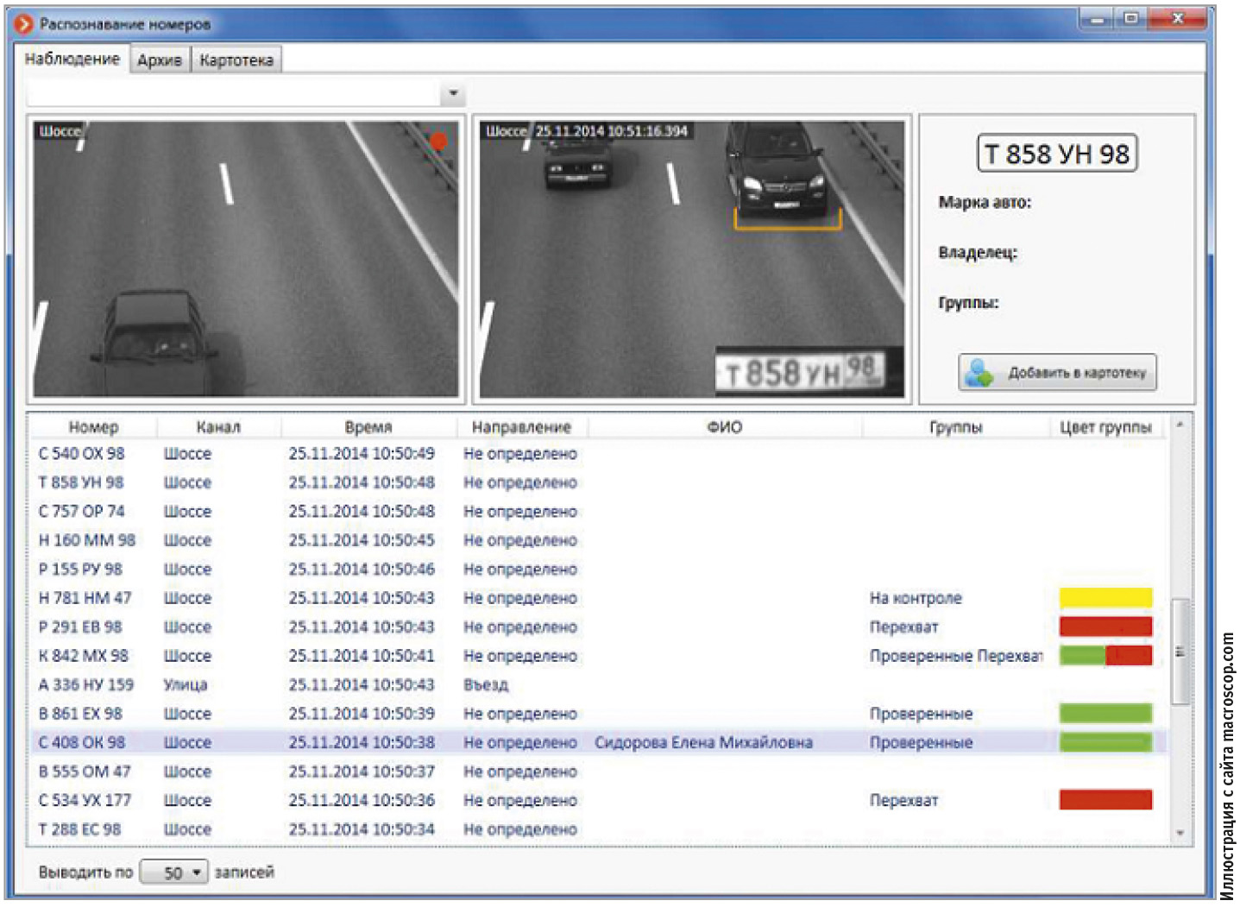Click the green swatch in the B 861 EX 98 row
Screen dimensions: 1240x907
(1105, 713)
